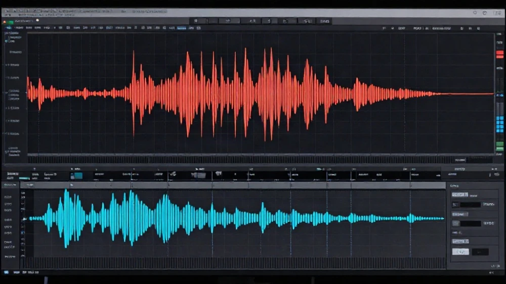Screen dimensions: 506x284
Task: Focus the upper black input field in settings panel
Action: tap(470, 204)
